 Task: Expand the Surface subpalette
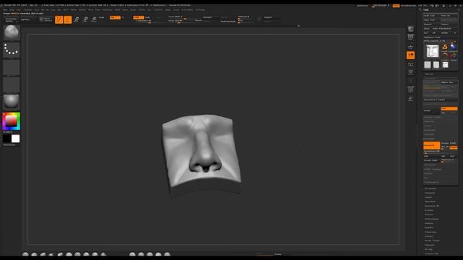[429, 214]
